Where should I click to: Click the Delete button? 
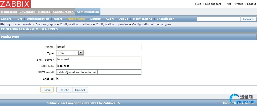coord(64,90)
